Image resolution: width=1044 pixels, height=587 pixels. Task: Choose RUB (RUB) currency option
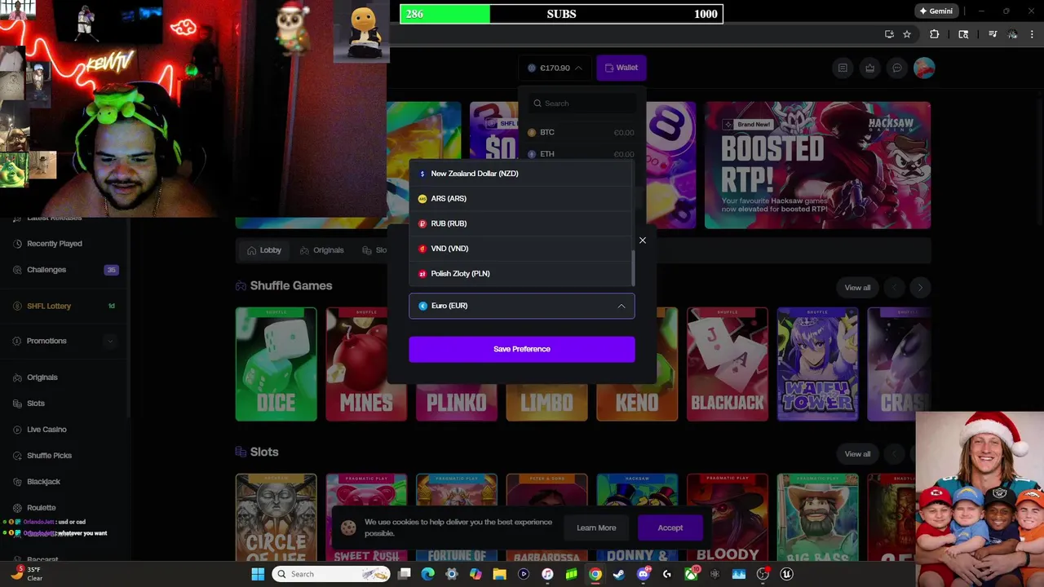[x=520, y=223]
